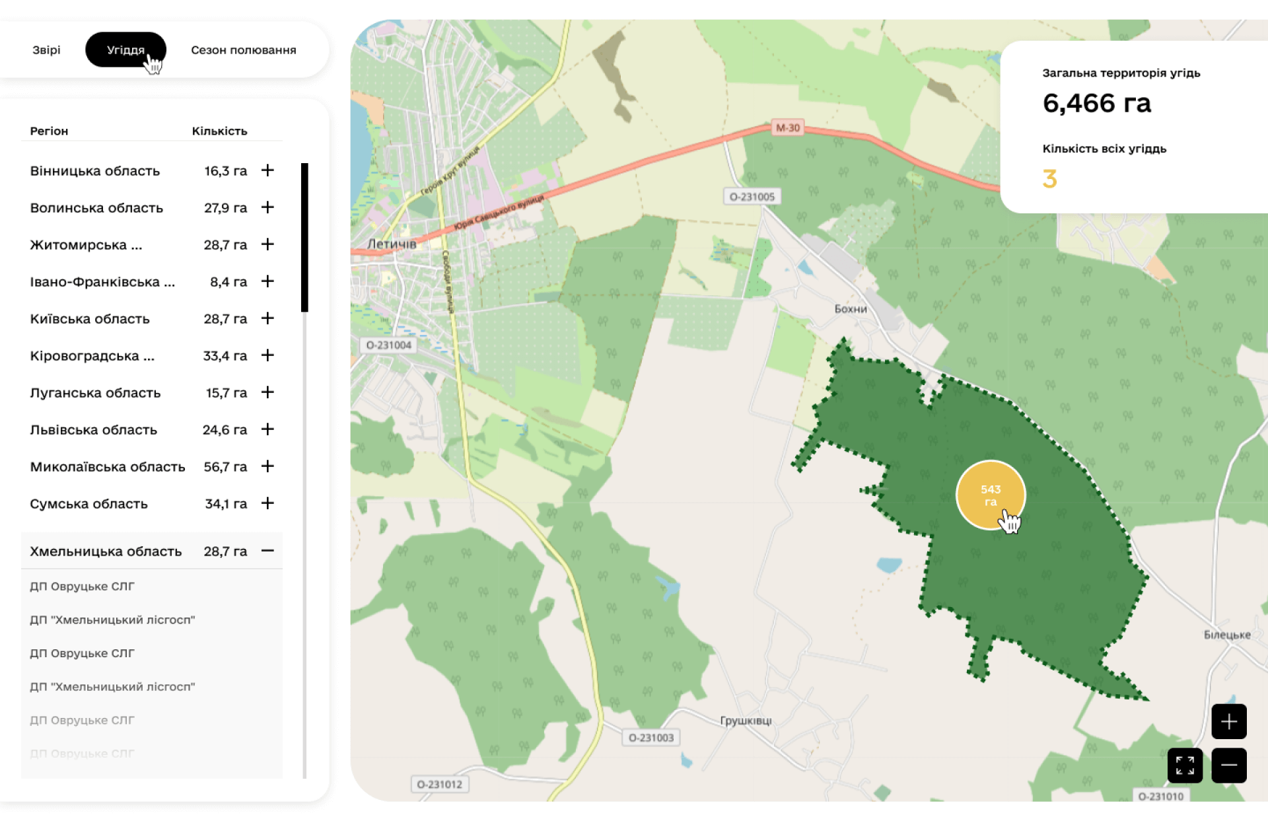The height and width of the screenshot is (823, 1268).
Task: Select the active Угіддя tab
Action: click(125, 50)
